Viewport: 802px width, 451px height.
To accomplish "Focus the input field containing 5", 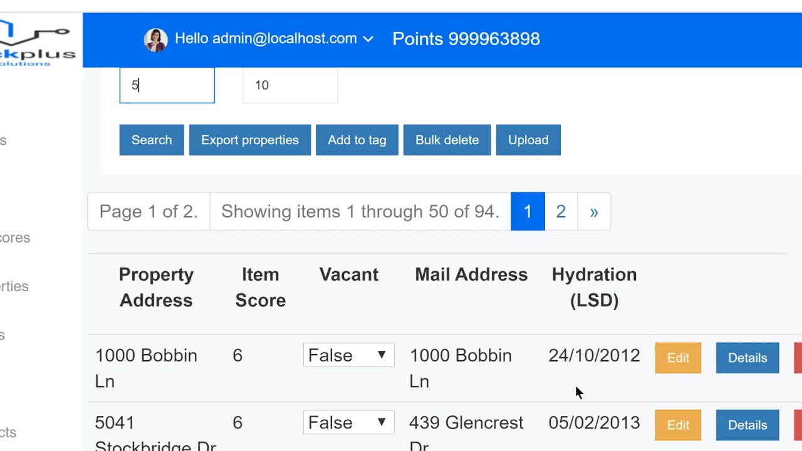I will 167,85.
